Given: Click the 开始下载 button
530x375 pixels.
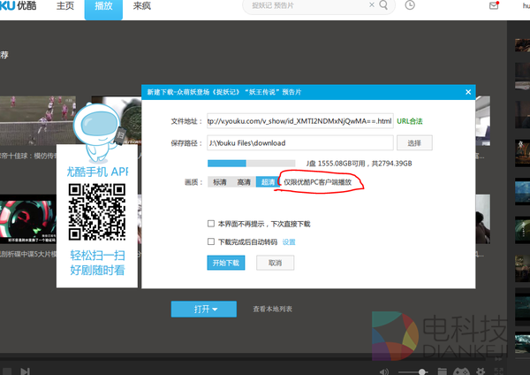Looking at the screenshot, I should tap(226, 263).
